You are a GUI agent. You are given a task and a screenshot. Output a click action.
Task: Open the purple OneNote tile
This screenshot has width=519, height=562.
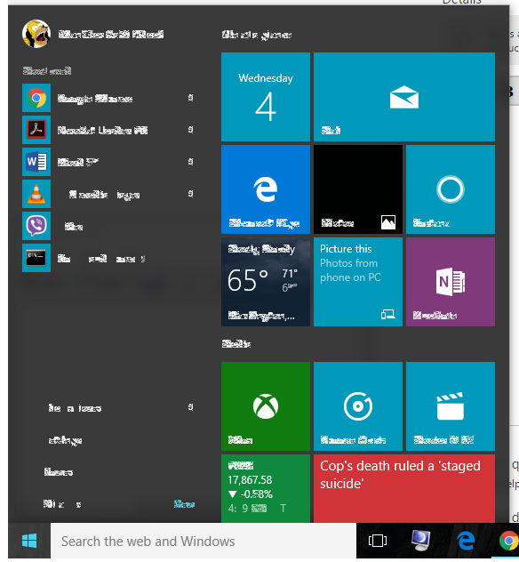[x=451, y=282]
